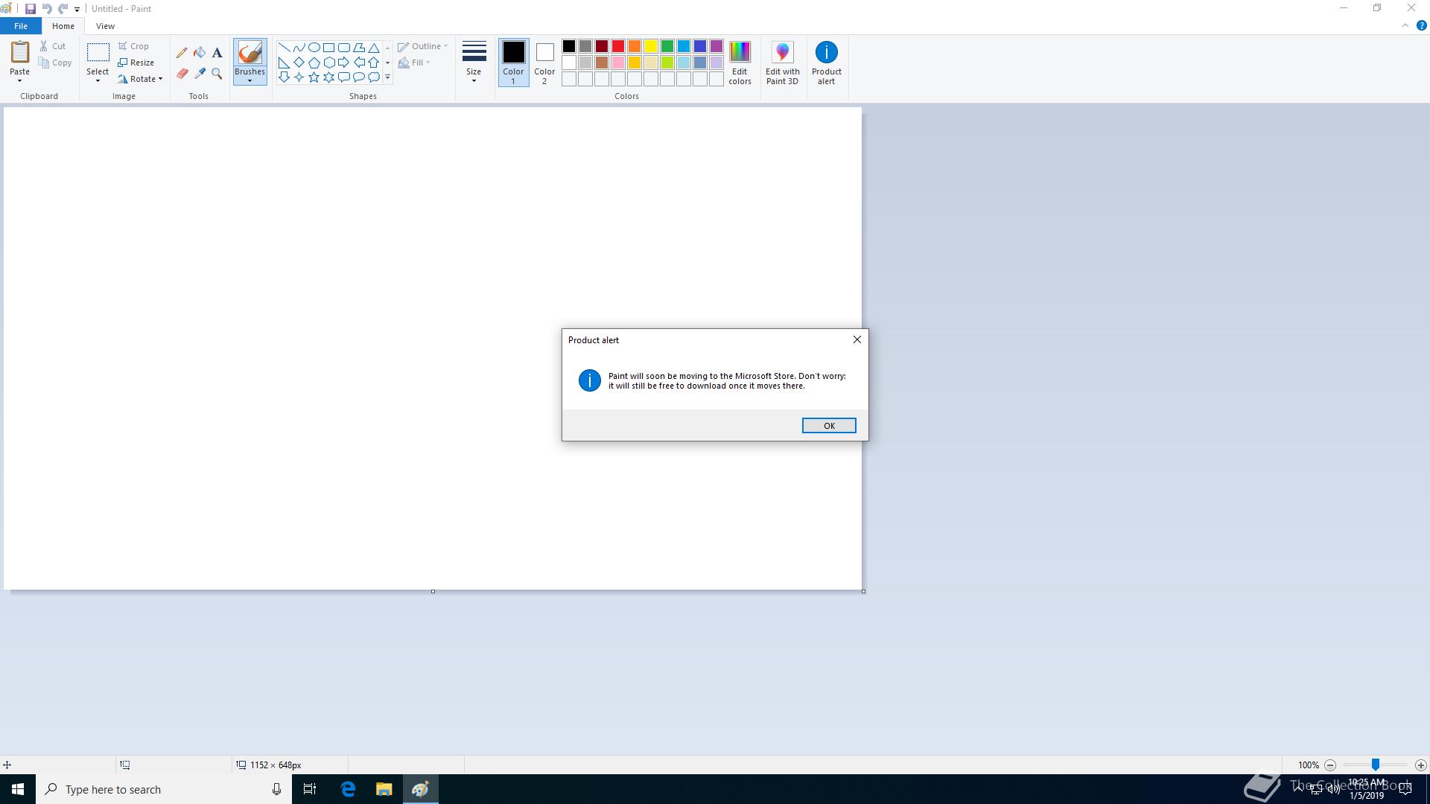This screenshot has width=1430, height=804.
Task: Select the Pencil tool
Action: point(182,53)
